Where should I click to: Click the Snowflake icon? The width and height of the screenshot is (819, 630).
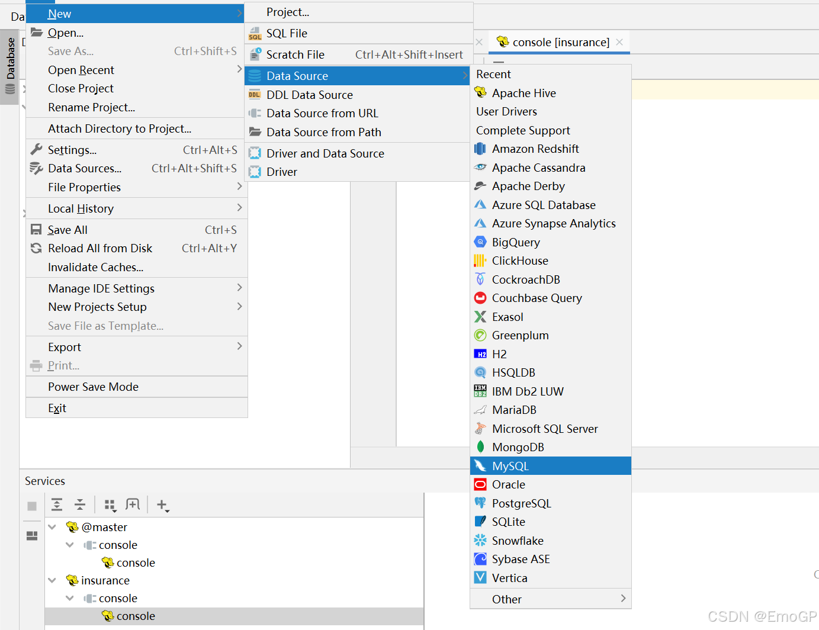pyautogui.click(x=480, y=541)
